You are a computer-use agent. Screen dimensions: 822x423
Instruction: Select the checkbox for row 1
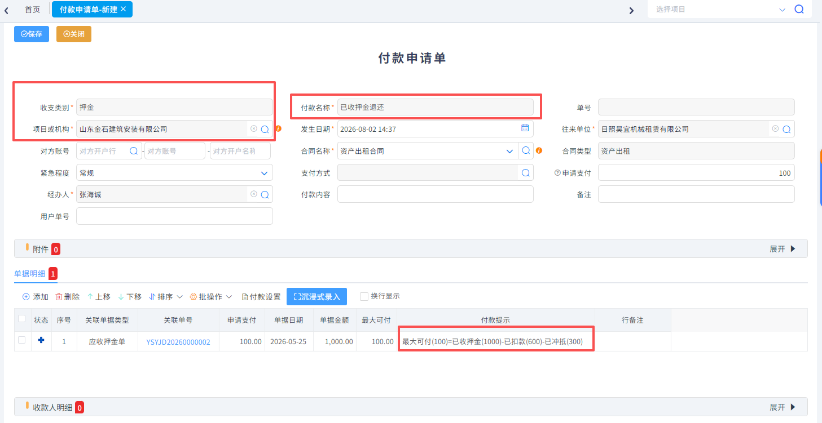click(22, 340)
